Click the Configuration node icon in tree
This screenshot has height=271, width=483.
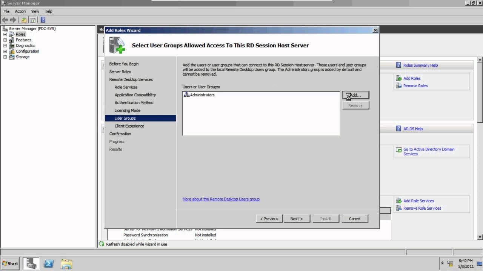[x=12, y=51]
